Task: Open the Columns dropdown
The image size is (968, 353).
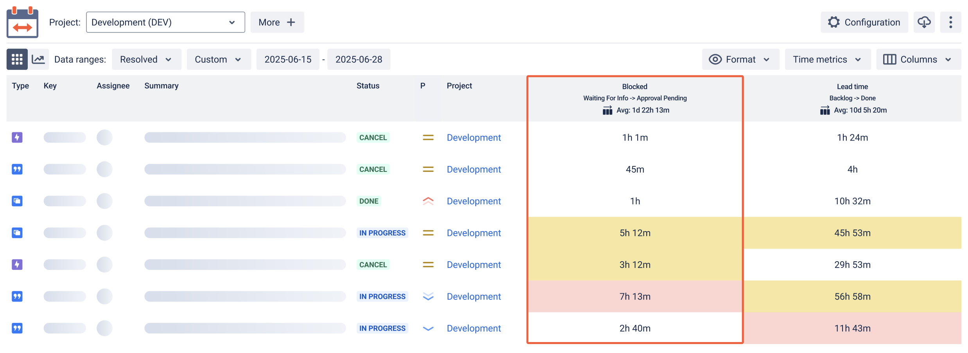Action: (x=918, y=59)
